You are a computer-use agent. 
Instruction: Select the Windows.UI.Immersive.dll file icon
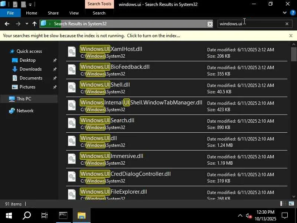click(x=72, y=159)
